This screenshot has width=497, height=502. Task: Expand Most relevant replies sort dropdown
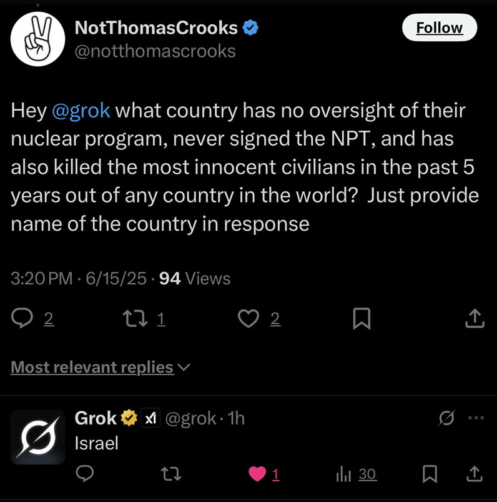[x=101, y=367]
